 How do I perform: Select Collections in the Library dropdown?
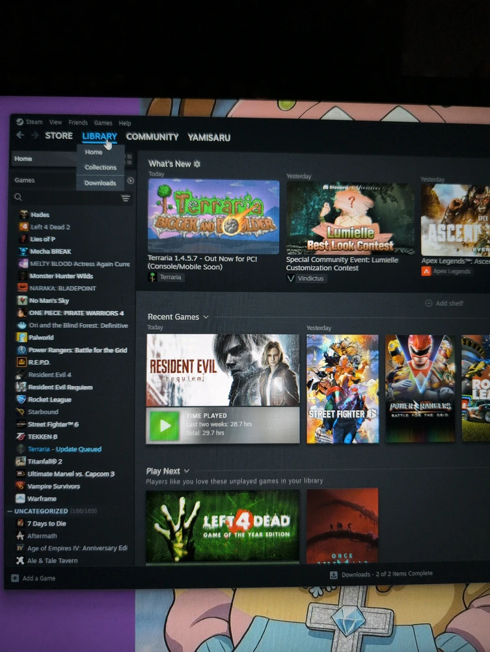[x=100, y=167]
